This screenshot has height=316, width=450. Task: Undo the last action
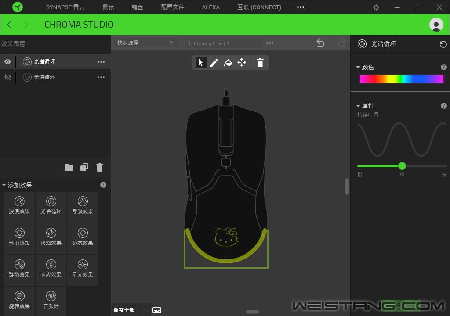320,43
